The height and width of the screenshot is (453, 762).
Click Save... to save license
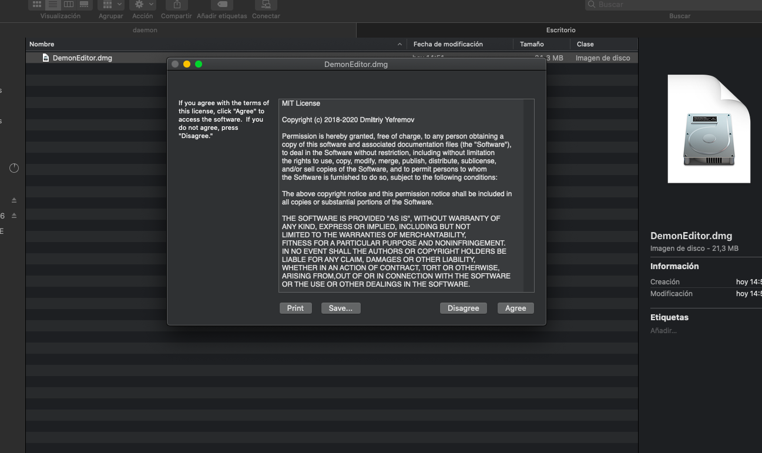[340, 308]
